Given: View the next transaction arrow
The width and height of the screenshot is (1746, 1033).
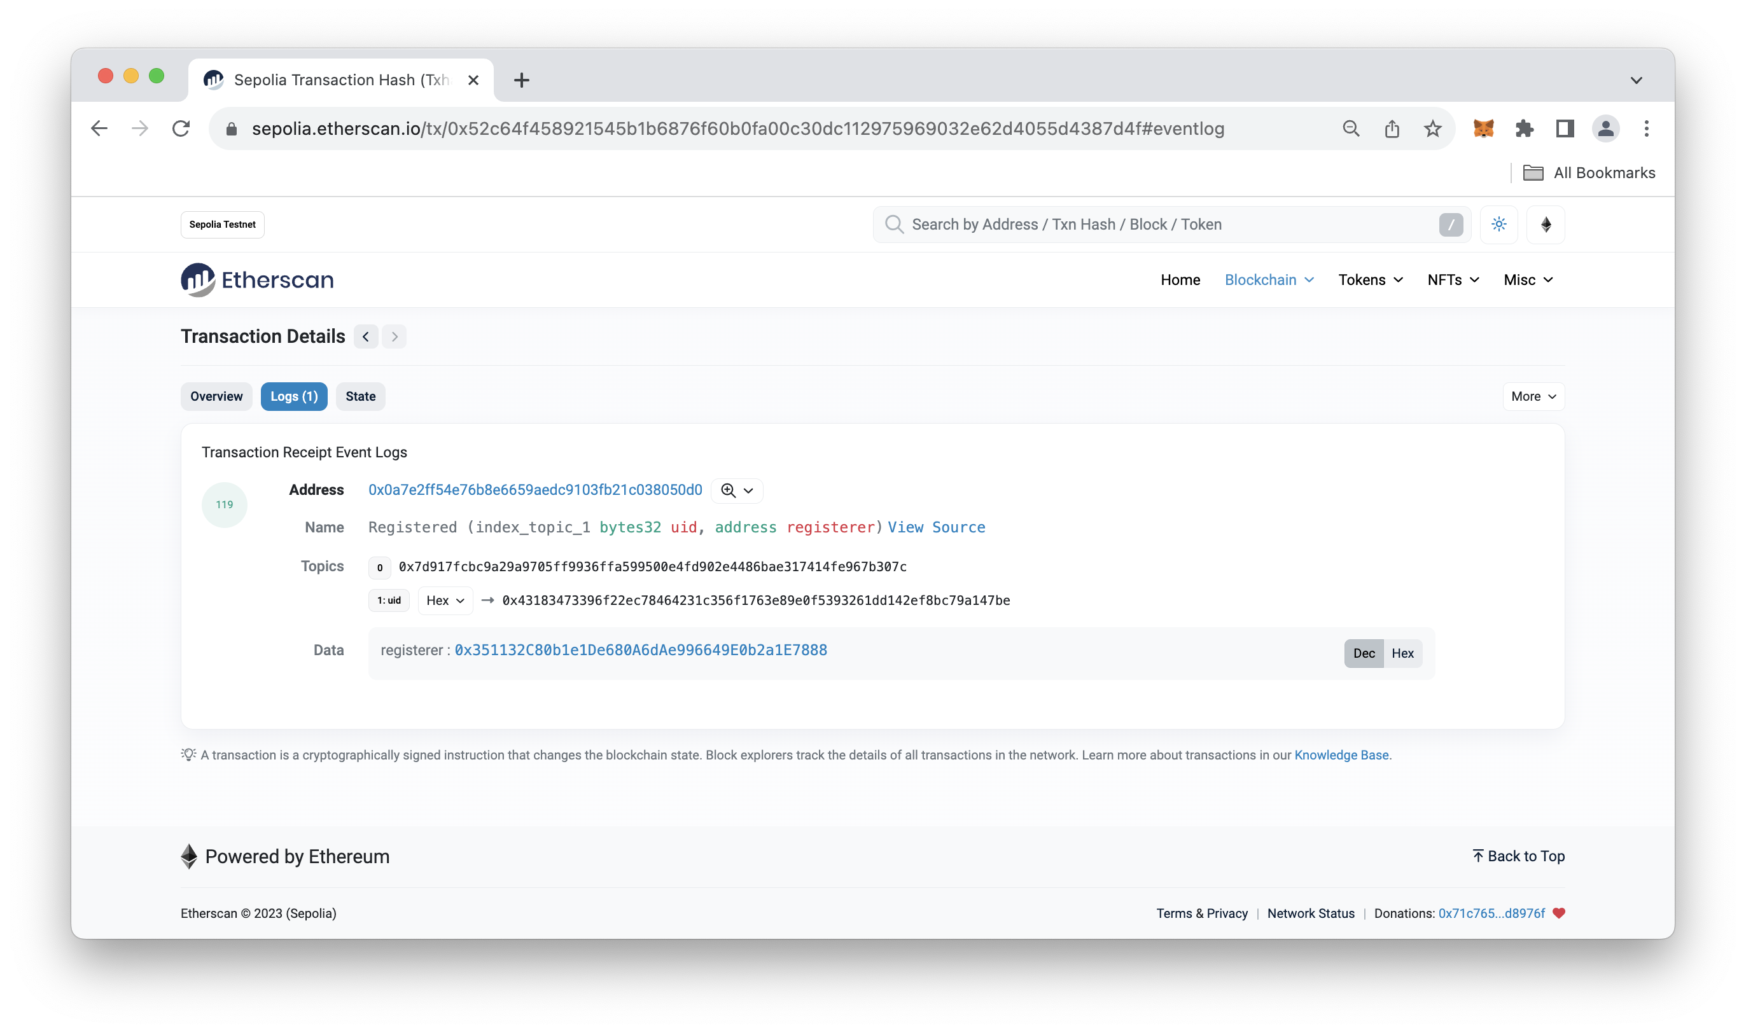Looking at the screenshot, I should pyautogui.click(x=394, y=336).
